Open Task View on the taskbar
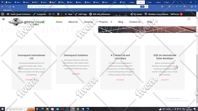198x111 pixels. pyautogui.click(x=37, y=109)
